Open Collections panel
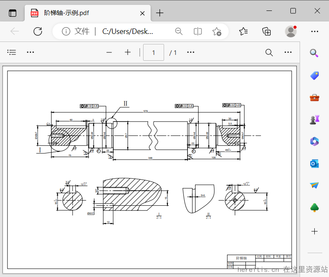 266,31
